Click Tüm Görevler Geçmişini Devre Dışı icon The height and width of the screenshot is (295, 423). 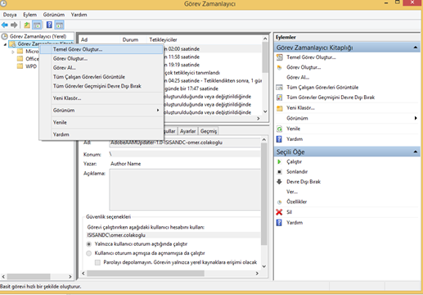pyautogui.click(x=279, y=98)
